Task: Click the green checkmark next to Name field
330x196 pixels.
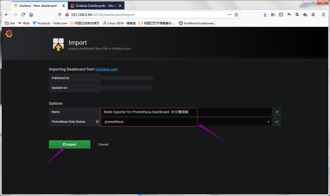Action: (277, 112)
